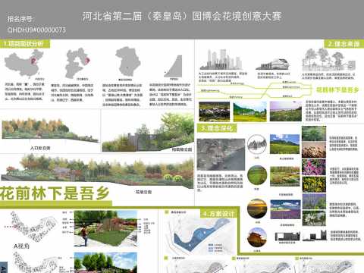Open the yellow-green meadow valley photo
This screenshot has height=273, width=364.
click(249, 111)
